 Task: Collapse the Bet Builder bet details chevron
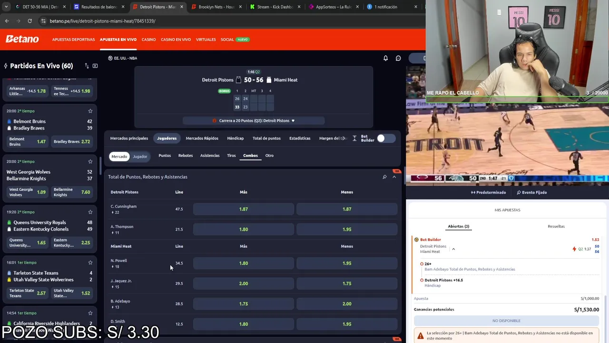[453, 249]
